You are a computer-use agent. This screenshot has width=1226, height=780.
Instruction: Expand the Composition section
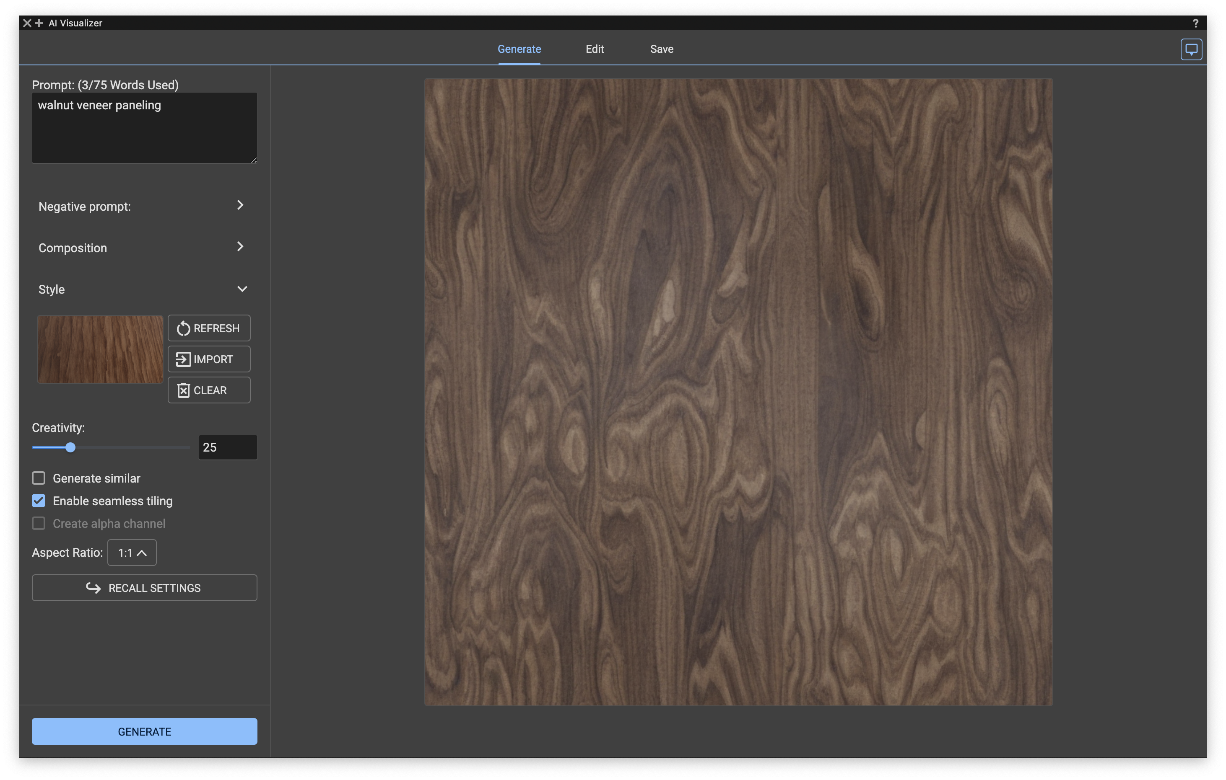[240, 247]
